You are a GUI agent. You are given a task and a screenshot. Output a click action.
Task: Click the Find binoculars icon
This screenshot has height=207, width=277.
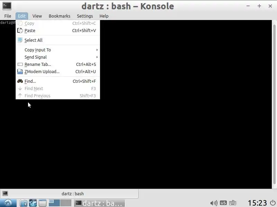point(20,81)
